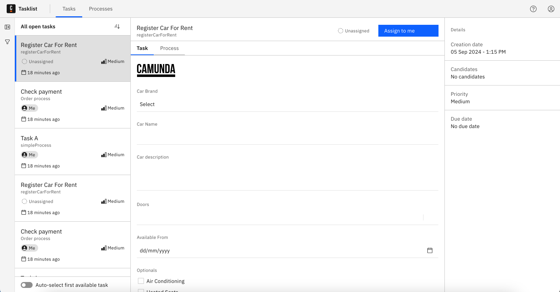Switch to the Processes tab
Screen dimensions: 560x292
point(101,9)
